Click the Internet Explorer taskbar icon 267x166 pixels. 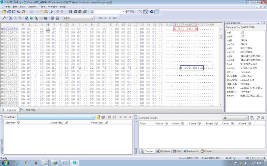click(x=17, y=163)
